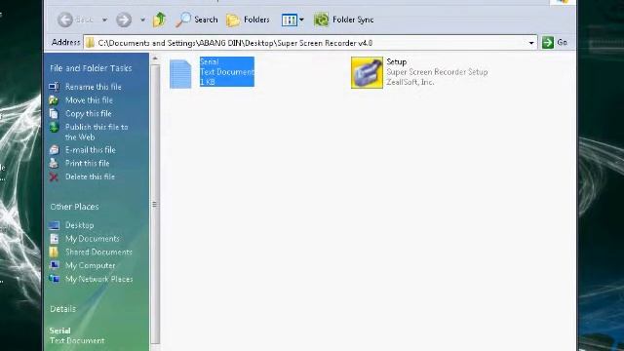Click the Forward navigation arrow
Image resolution: width=624 pixels, height=351 pixels.
pos(124,19)
